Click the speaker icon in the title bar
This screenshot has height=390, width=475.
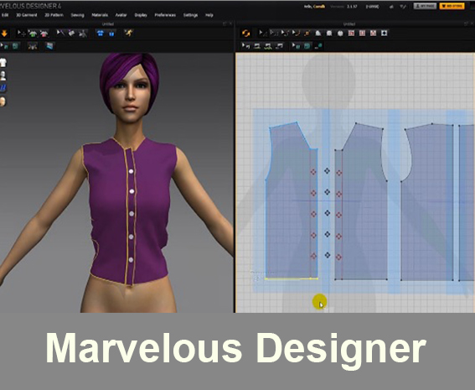click(391, 7)
